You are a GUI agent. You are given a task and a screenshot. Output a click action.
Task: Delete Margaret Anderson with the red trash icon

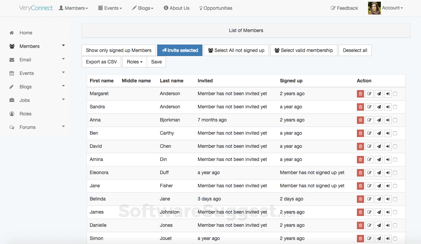click(x=360, y=94)
